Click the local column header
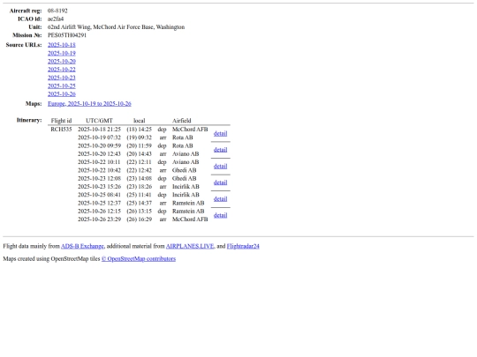This screenshot has width=477, height=357. (139, 121)
